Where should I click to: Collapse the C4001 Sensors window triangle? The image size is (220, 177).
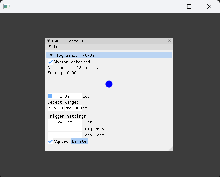tap(49, 41)
